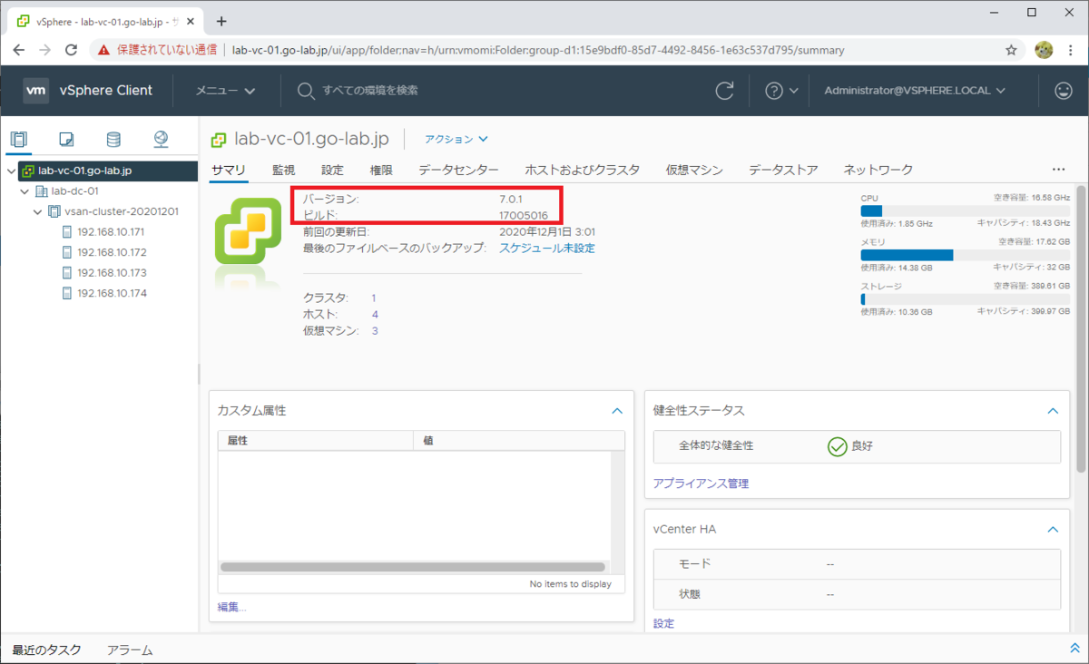Click the ホスト count link 4
The width and height of the screenshot is (1089, 664).
pyautogui.click(x=375, y=314)
